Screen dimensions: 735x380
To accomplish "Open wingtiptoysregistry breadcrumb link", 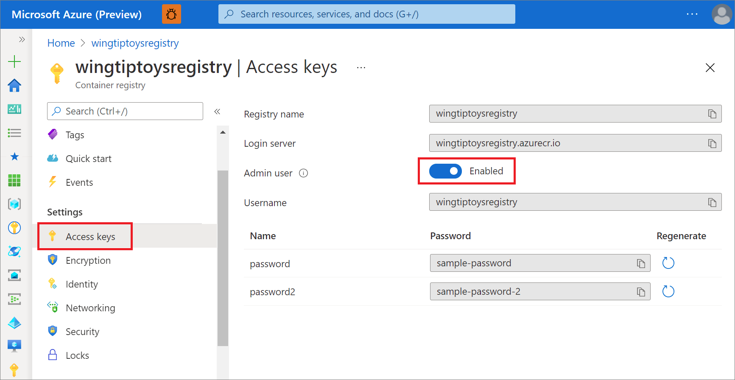I will click(x=135, y=43).
